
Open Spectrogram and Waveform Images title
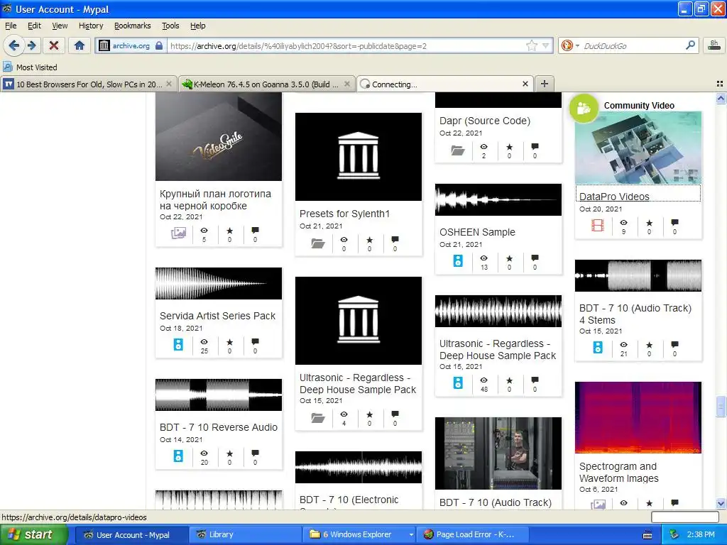click(x=619, y=472)
